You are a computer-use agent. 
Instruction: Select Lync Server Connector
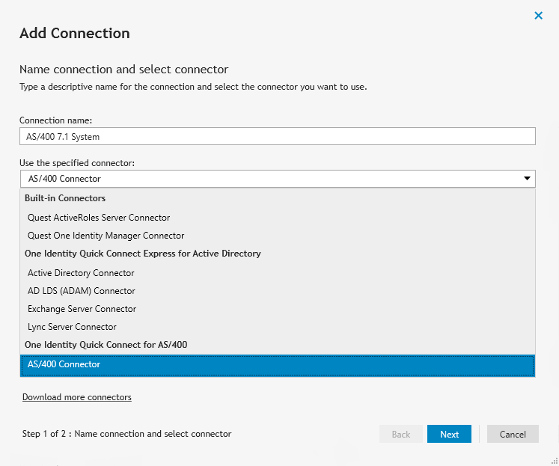point(72,327)
